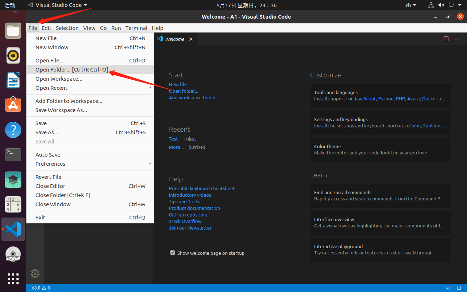Open the Selection menu
Image resolution: width=467 pixels, height=292 pixels.
pos(67,28)
